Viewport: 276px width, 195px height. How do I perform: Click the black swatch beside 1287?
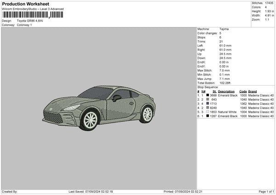pos(208,116)
